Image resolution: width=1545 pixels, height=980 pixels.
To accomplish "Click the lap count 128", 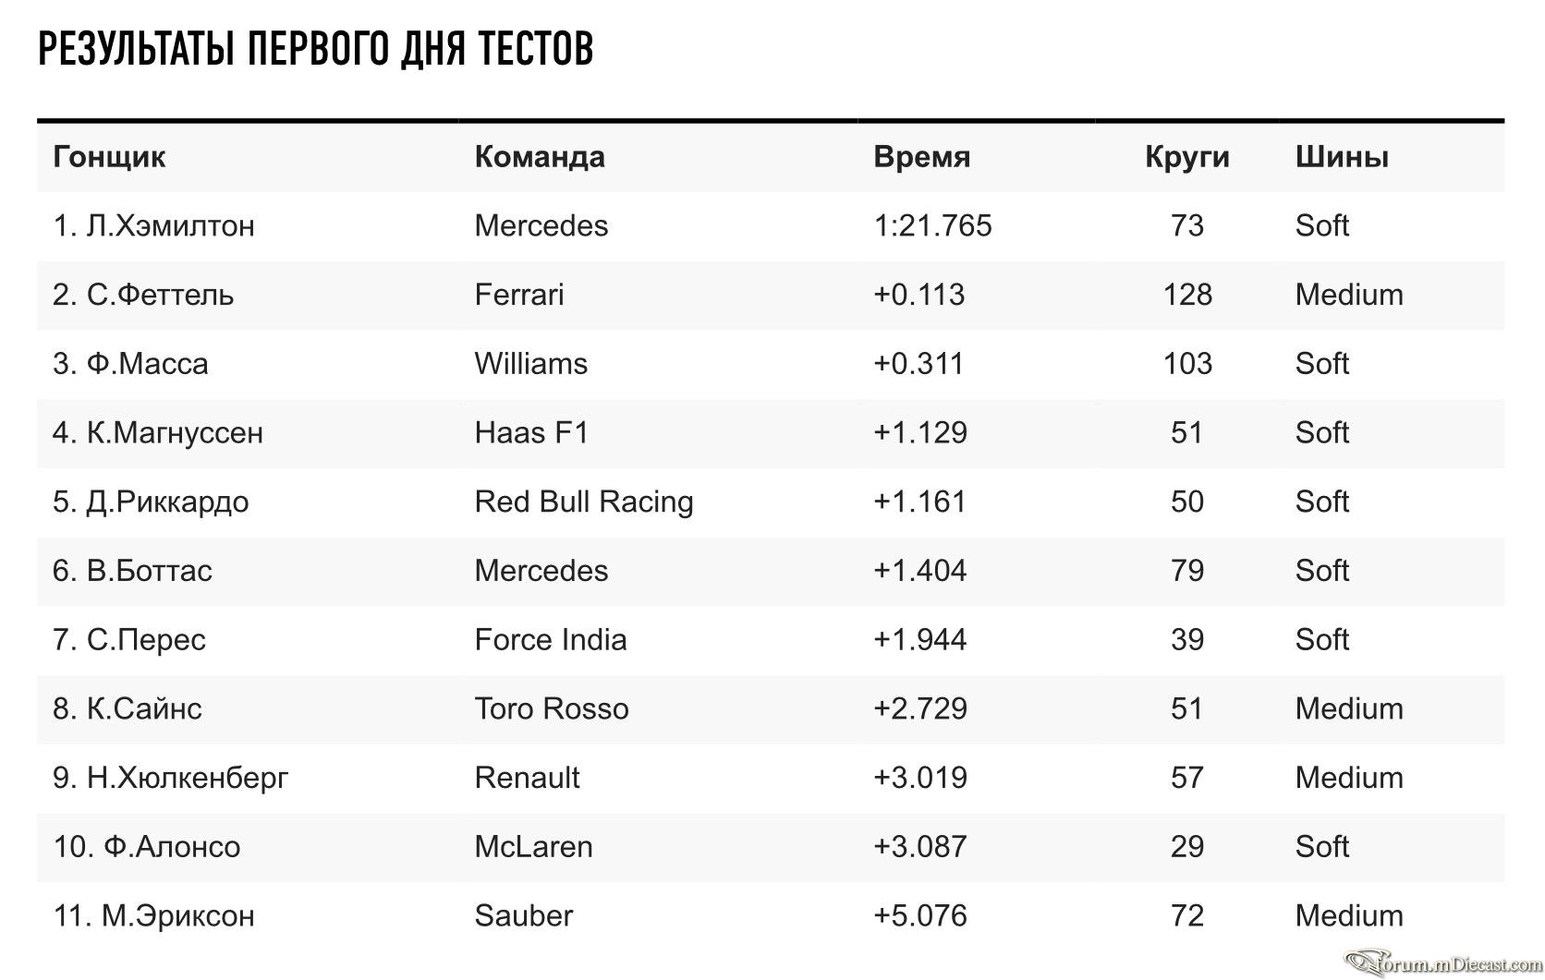I will [1187, 295].
